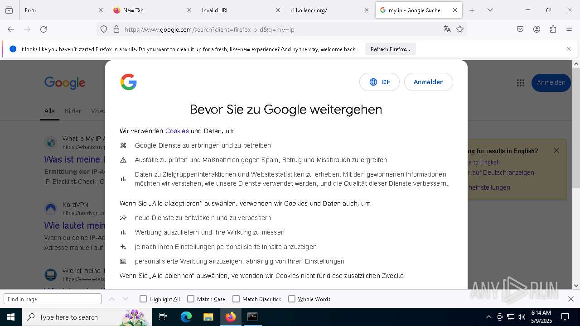Click the URL address bar field
Screen dimensions: 580x326
coord(281,29)
